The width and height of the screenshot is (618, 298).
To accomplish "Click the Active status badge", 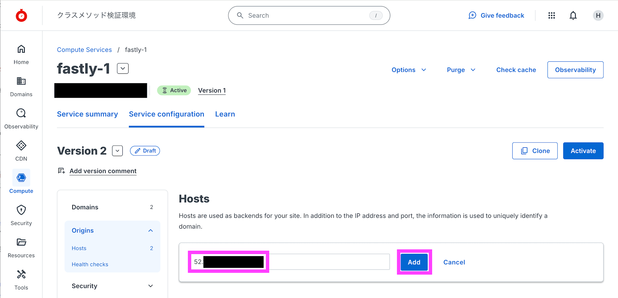I will point(174,90).
